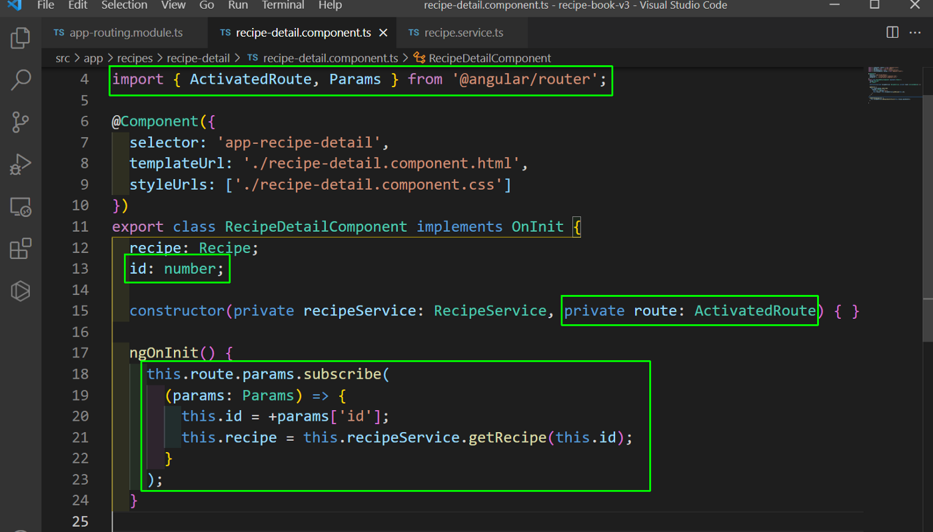Click line number 17 in gutter
Screen dimensions: 933x532
80,353
